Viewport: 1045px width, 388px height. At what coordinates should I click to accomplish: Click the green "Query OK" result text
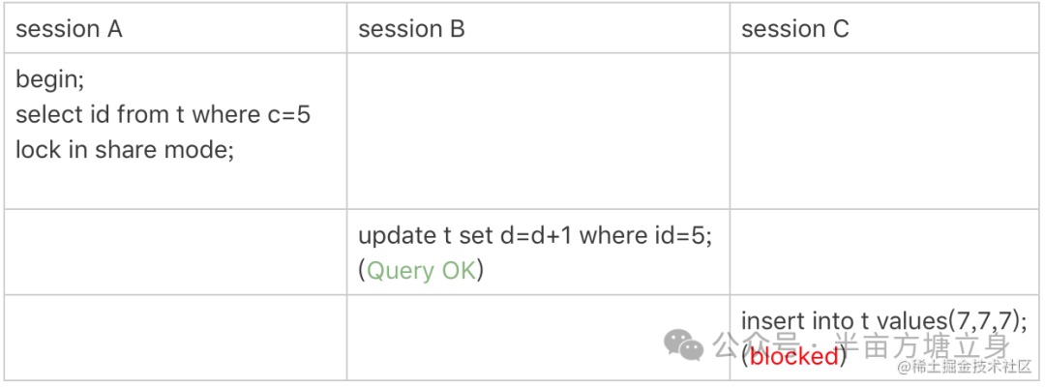pyautogui.click(x=421, y=271)
